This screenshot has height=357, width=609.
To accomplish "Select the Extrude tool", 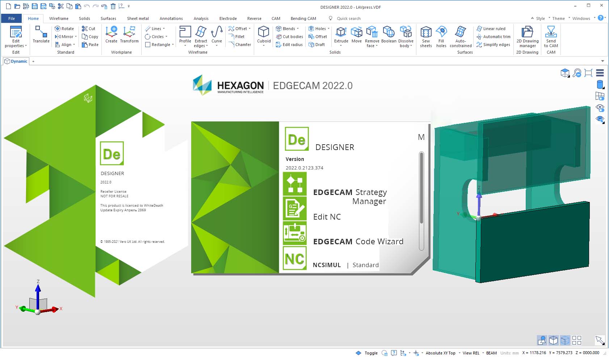I will [x=341, y=34].
